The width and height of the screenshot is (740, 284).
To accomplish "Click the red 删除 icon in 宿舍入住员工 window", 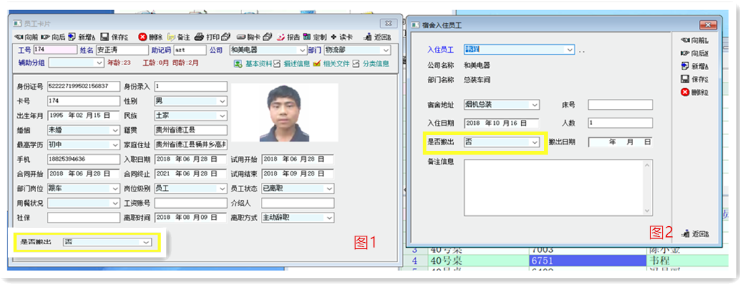I will click(x=685, y=92).
